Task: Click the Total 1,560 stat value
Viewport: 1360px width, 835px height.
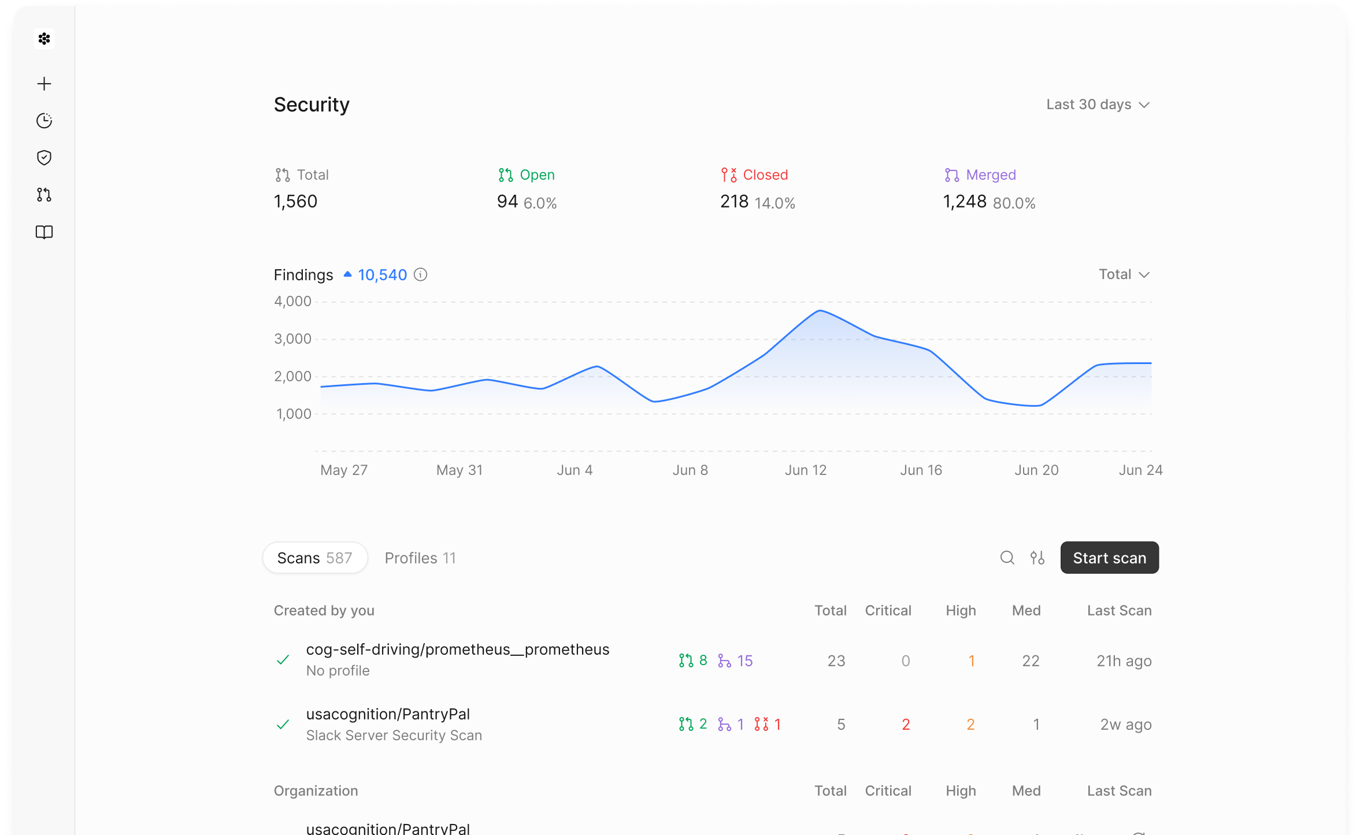Action: [x=295, y=201]
